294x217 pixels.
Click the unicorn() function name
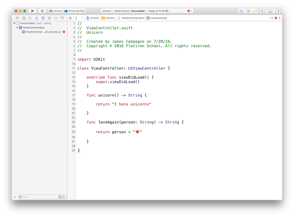pyautogui.click(x=108, y=95)
